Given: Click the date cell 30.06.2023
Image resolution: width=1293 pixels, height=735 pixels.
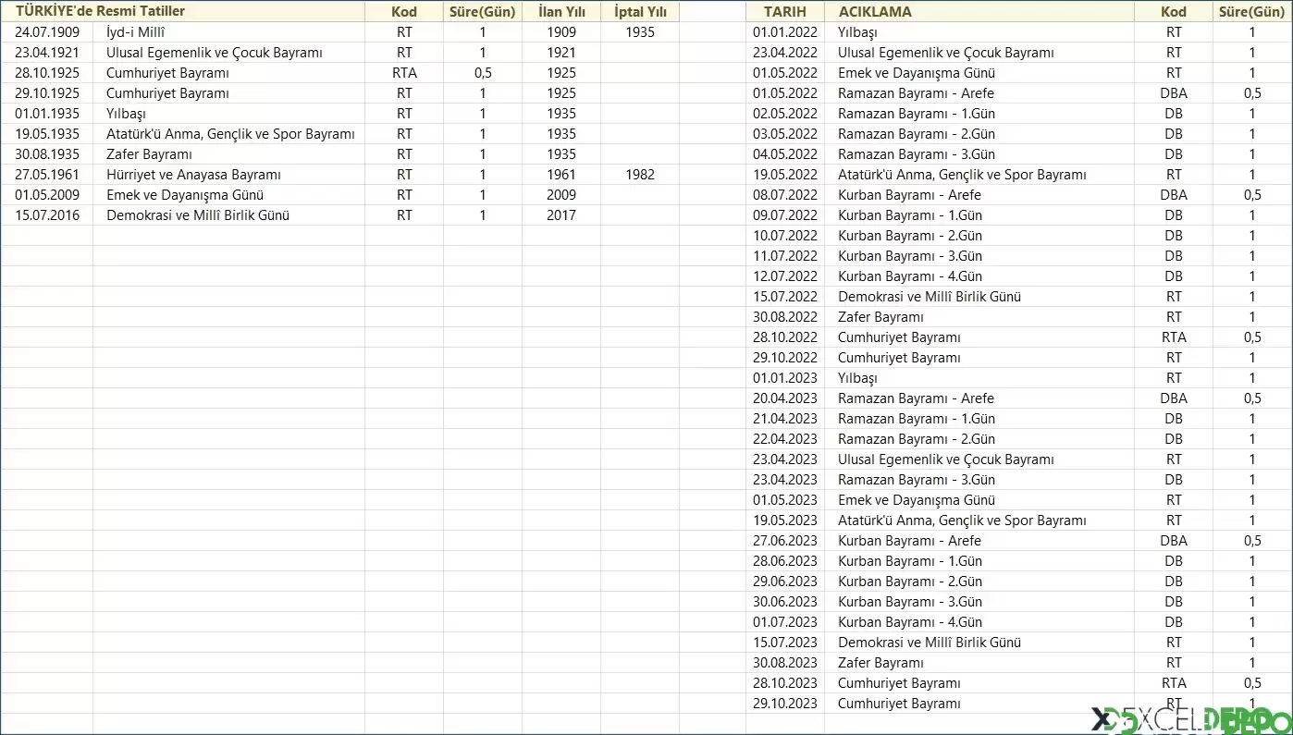Looking at the screenshot, I should pyautogui.click(x=785, y=602).
